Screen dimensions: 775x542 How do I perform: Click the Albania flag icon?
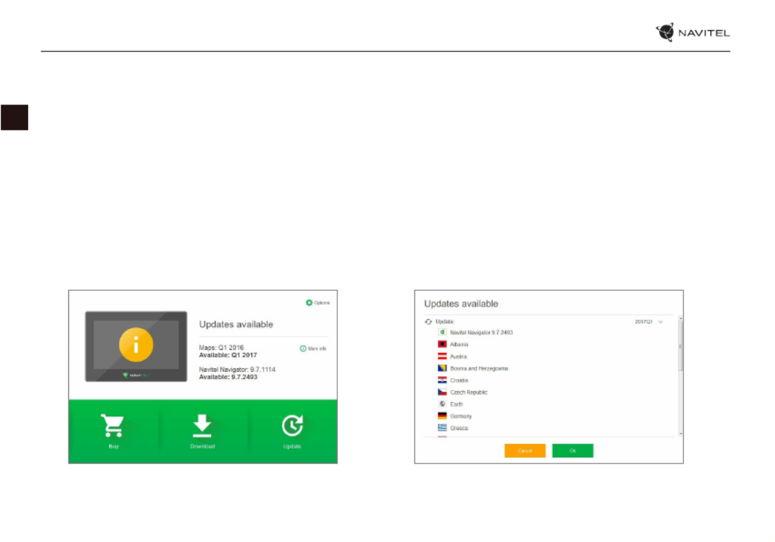tap(442, 344)
